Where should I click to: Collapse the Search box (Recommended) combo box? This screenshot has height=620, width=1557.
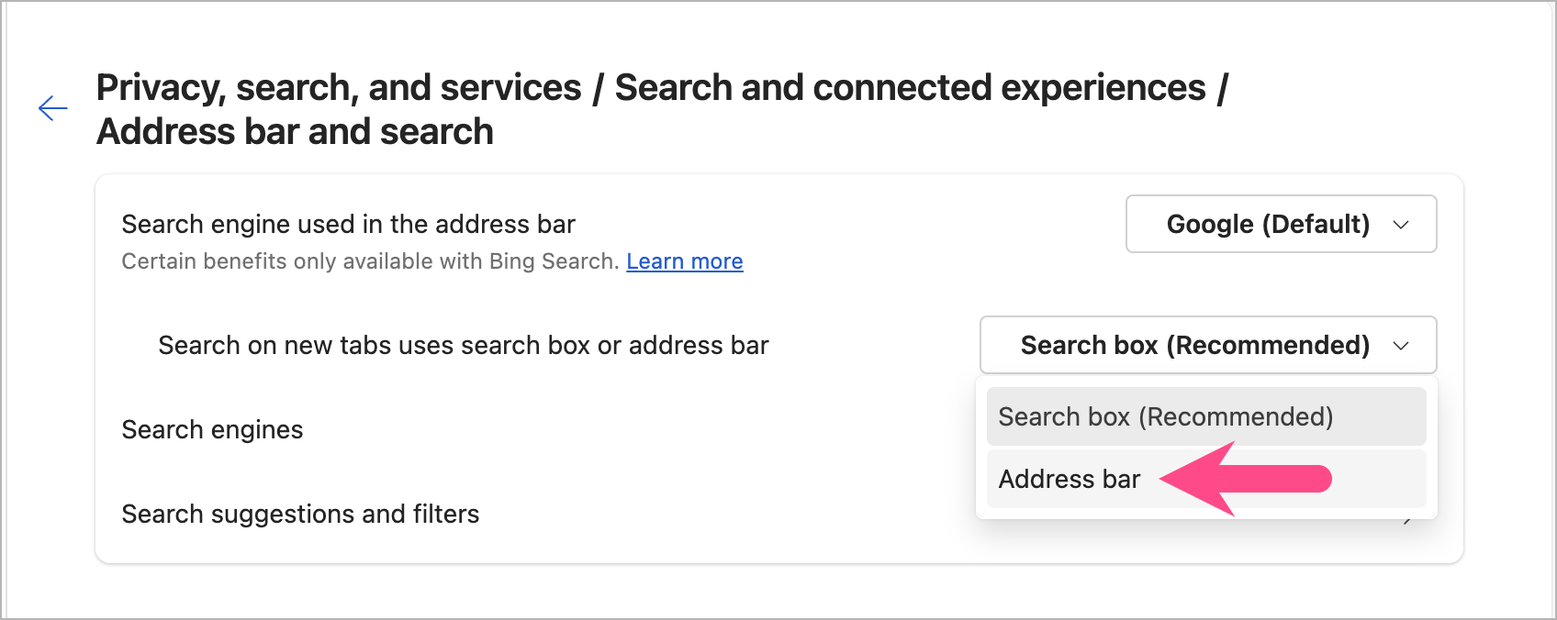click(1206, 345)
